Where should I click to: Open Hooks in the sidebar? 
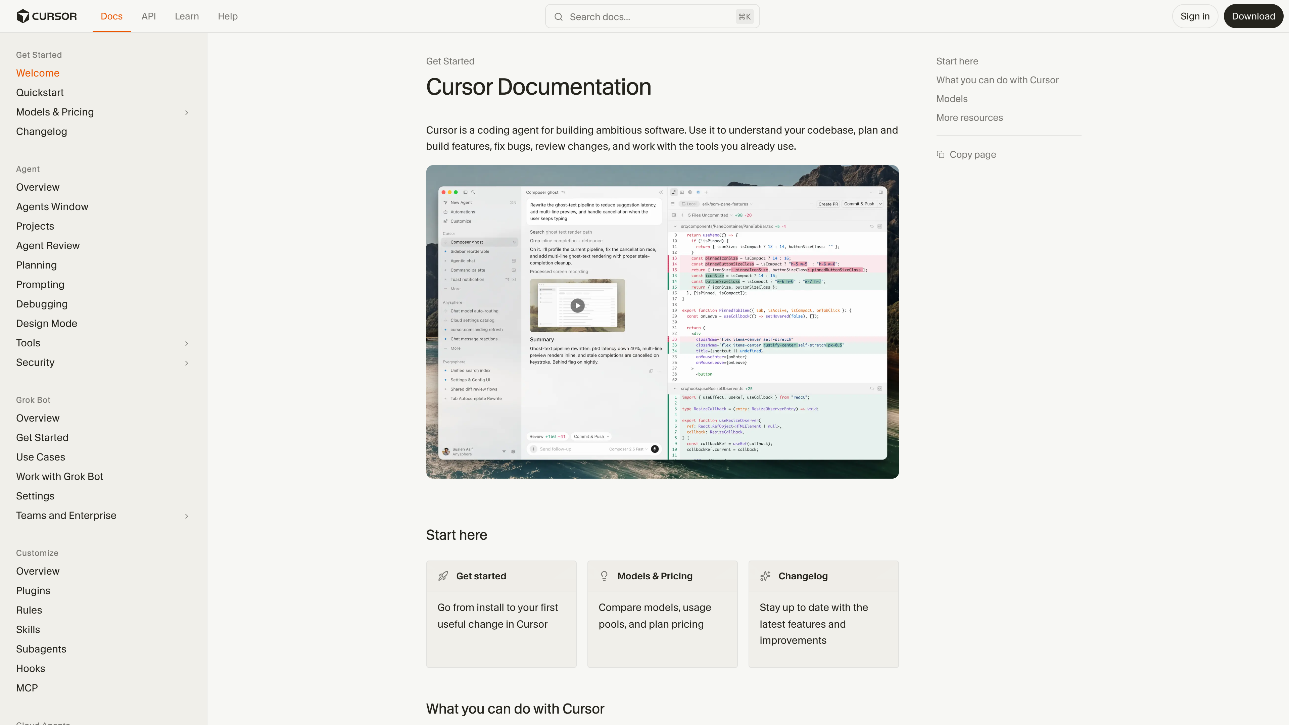pos(31,669)
